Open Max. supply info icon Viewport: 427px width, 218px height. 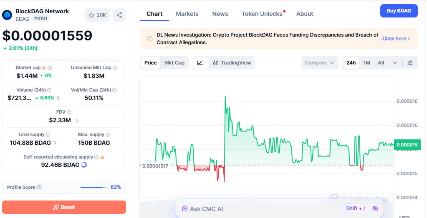pos(108,135)
